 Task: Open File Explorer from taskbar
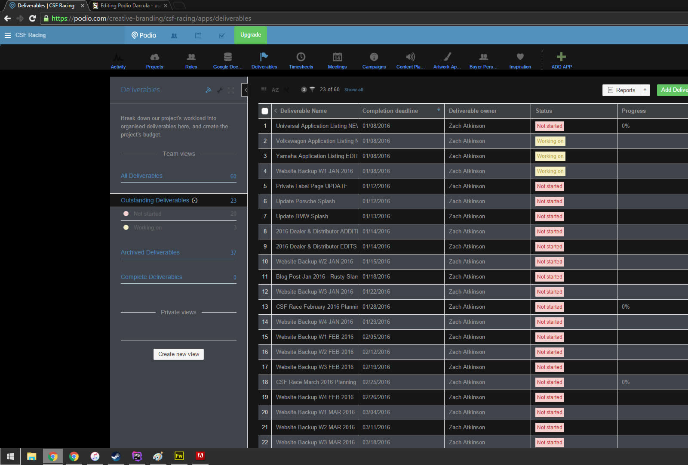tap(32, 456)
